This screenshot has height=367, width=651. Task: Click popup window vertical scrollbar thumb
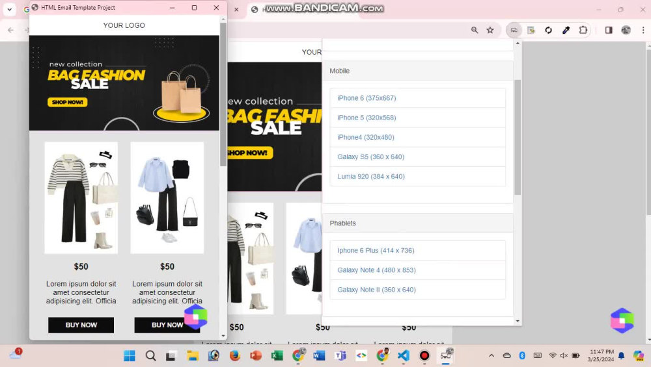[x=223, y=94]
